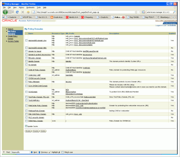Check the OAM AP Policy Domain checkbox
180x157 pixels.
tap(27, 70)
